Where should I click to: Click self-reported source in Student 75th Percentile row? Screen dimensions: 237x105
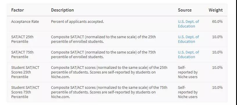coord(188,92)
